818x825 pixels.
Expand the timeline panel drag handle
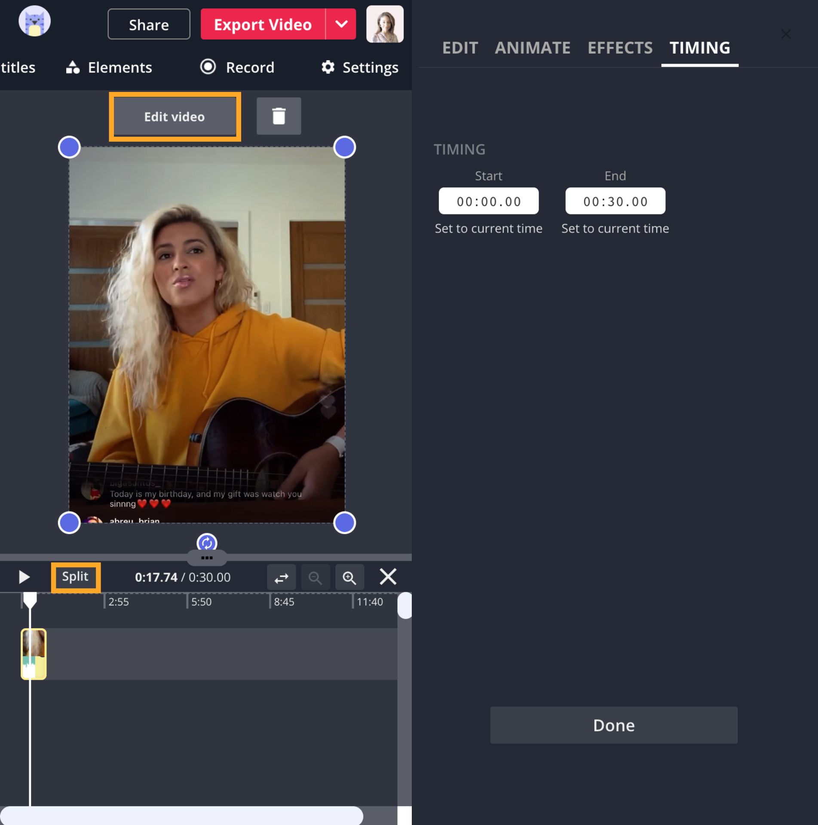point(207,558)
